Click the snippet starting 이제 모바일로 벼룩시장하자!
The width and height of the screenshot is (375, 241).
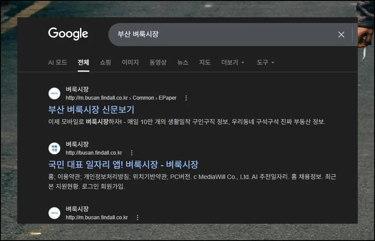click(x=187, y=122)
